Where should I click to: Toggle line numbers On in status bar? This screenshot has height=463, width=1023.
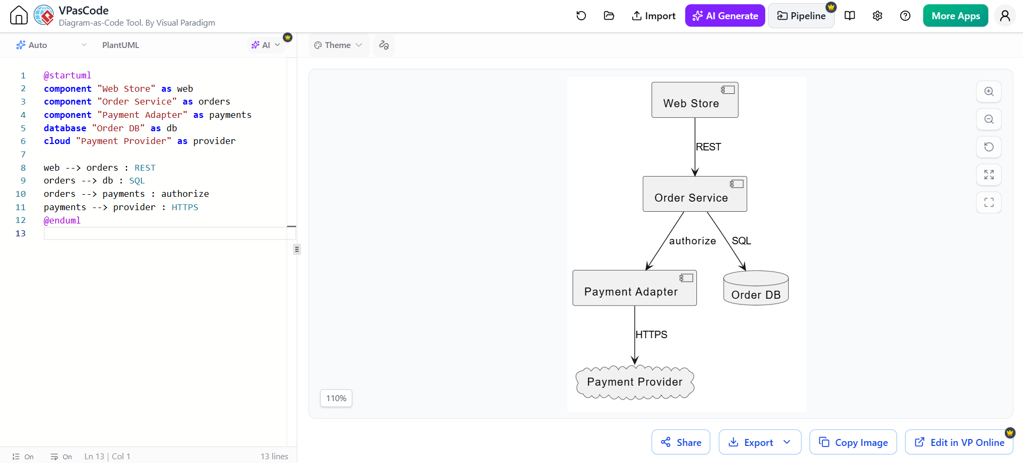[23, 457]
